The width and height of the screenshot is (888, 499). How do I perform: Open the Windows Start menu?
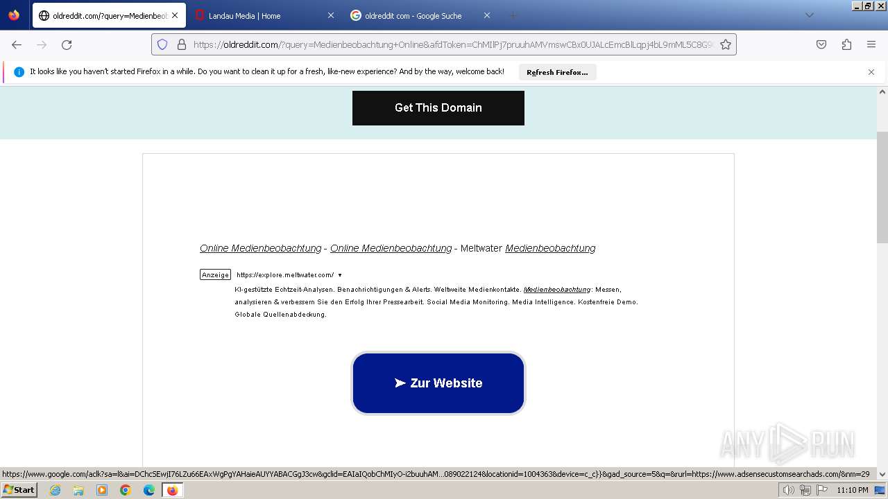point(19,490)
